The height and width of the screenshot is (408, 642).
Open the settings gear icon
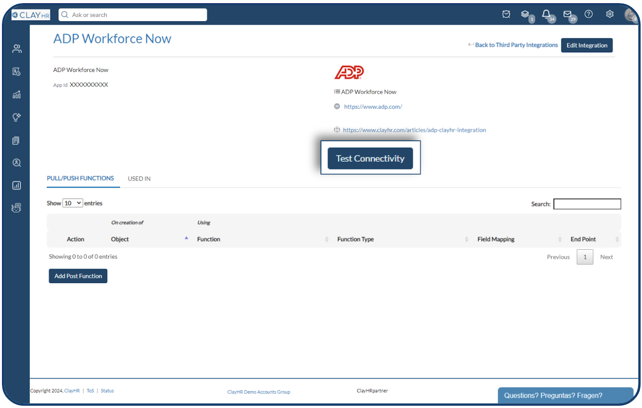coord(610,14)
